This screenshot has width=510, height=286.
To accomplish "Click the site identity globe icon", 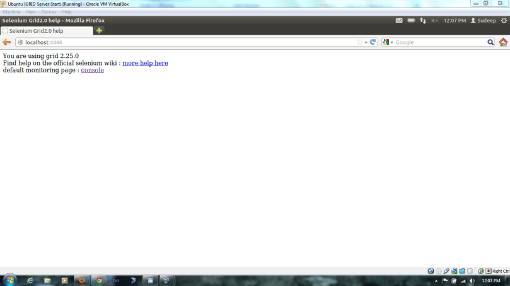I will 20,42.
